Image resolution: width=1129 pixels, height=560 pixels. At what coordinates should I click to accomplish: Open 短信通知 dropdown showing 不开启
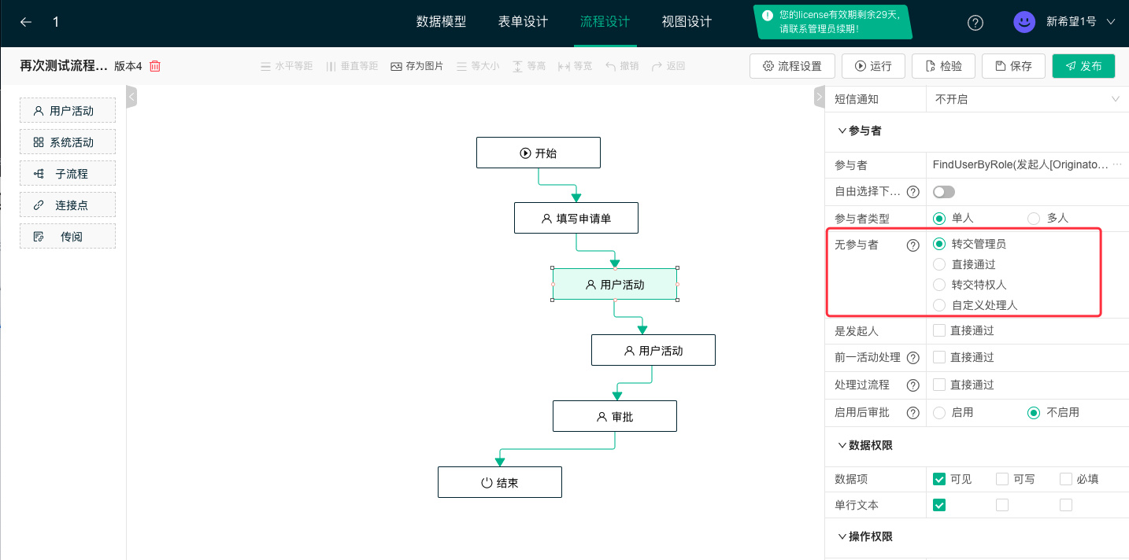click(x=1027, y=99)
